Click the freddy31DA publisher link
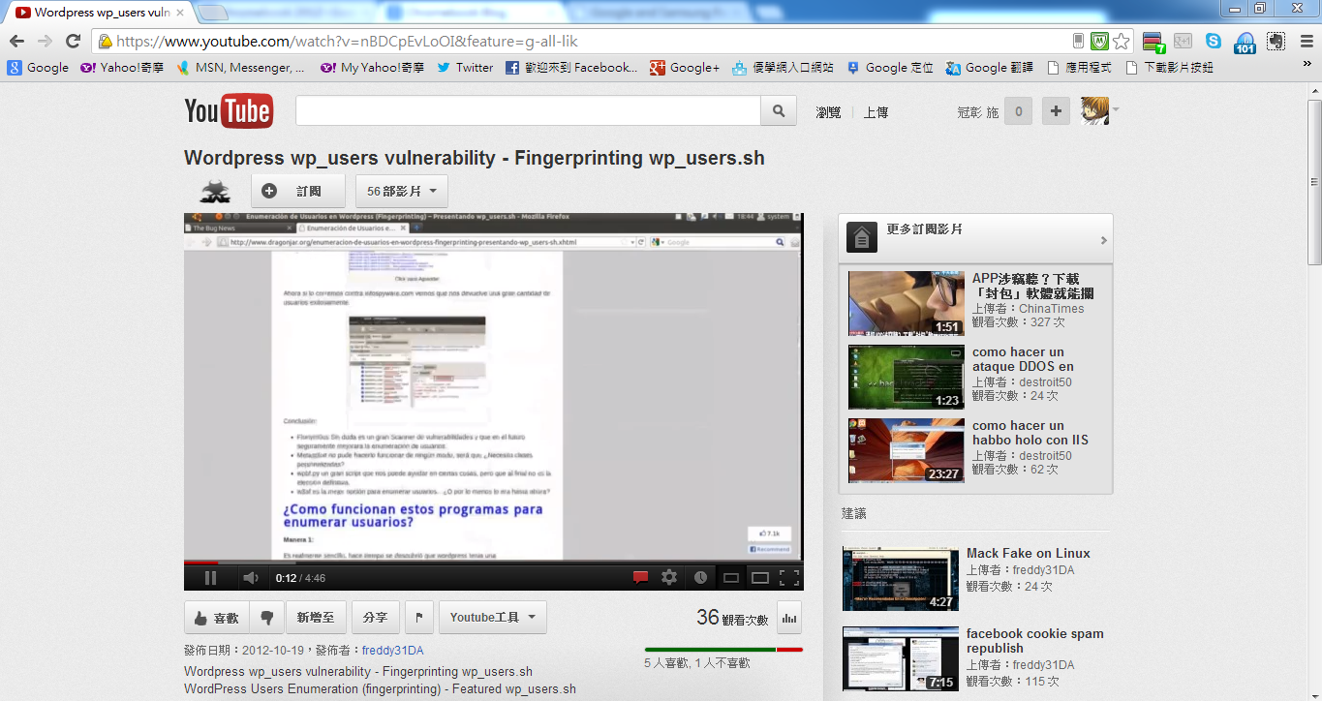 (392, 650)
